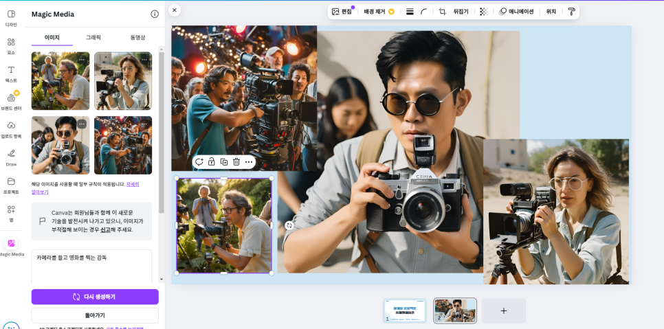
Task: Click the trash delete icon in floating toolbar
Action: click(236, 162)
